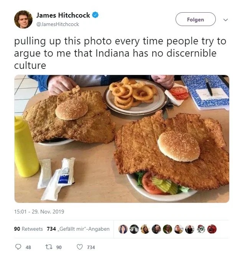Click the reply speech bubble icon
Viewport: 243px width, 259px height.
(x=18, y=247)
